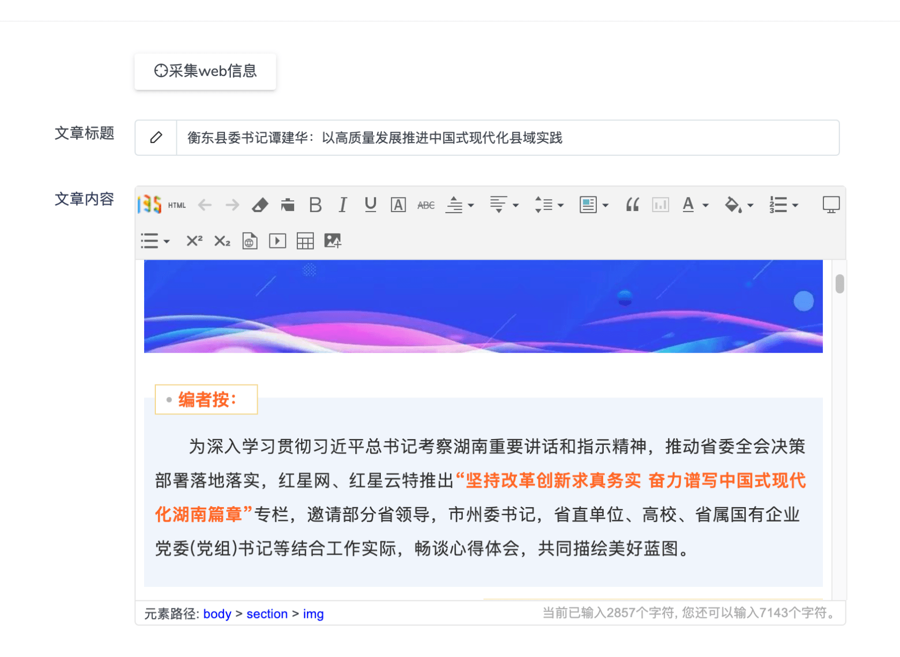Insert an image with the picture icon
This screenshot has width=900, height=657.
[333, 241]
